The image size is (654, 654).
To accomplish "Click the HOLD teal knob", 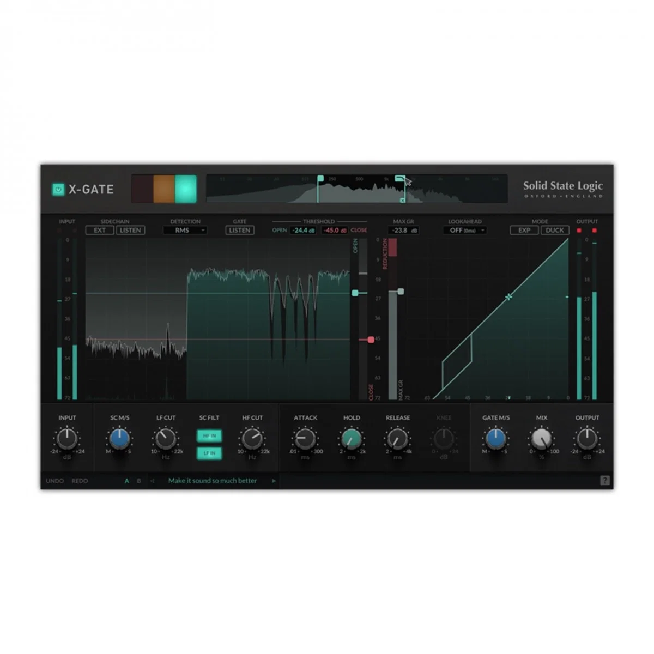I will 352,439.
